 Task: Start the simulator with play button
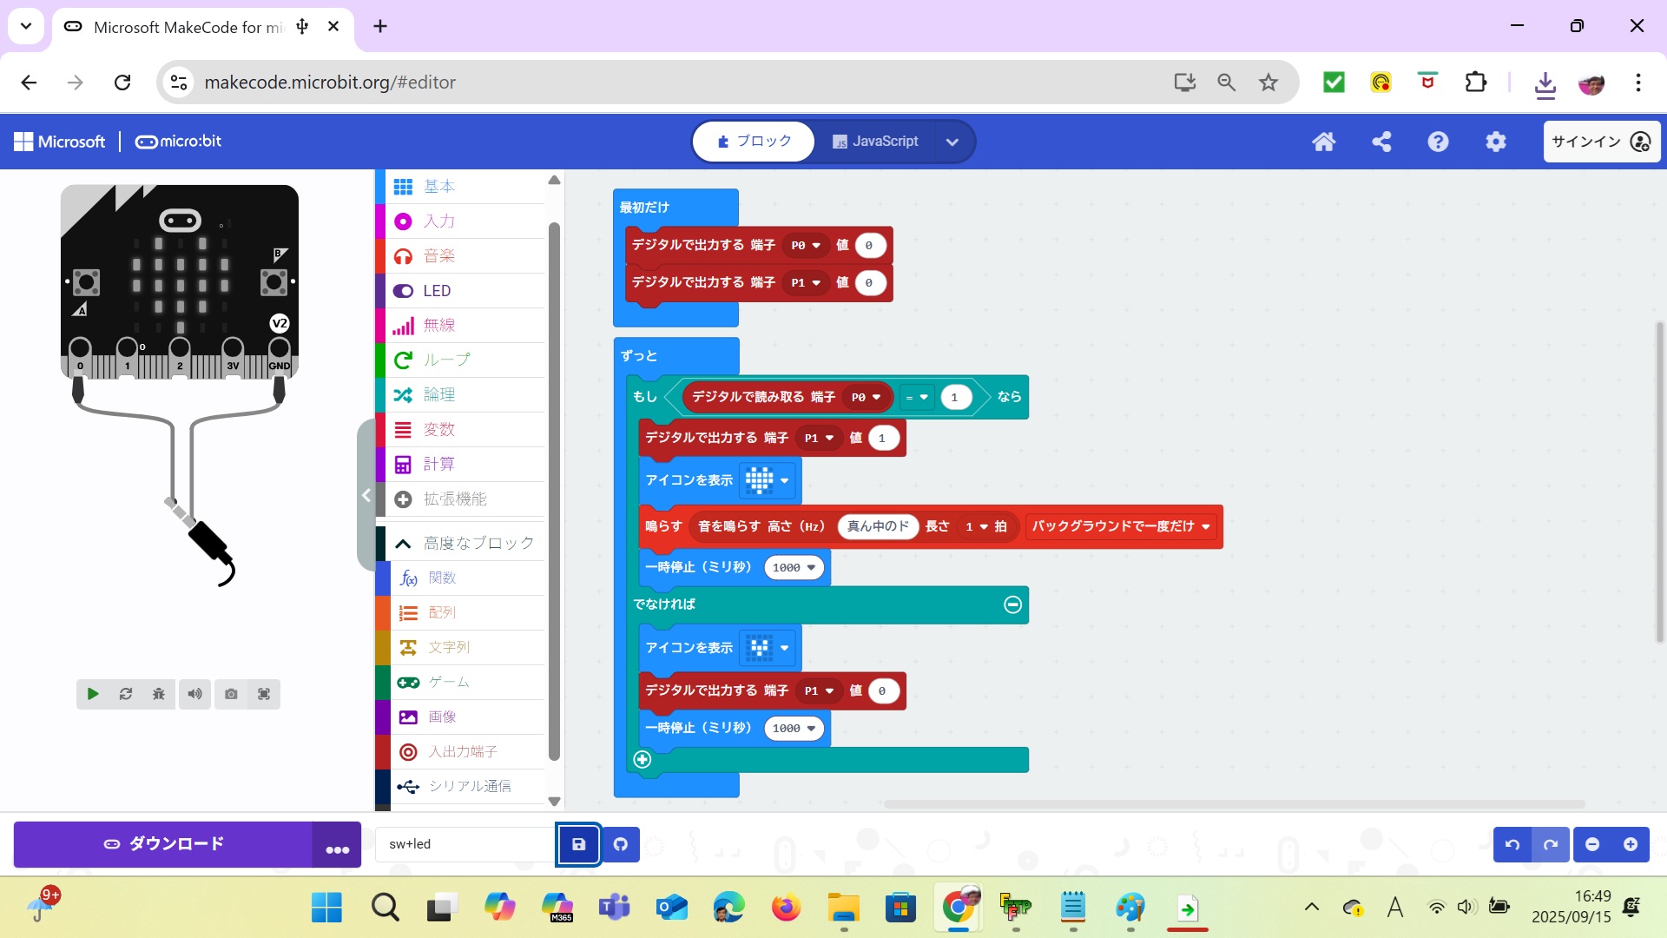(x=93, y=694)
